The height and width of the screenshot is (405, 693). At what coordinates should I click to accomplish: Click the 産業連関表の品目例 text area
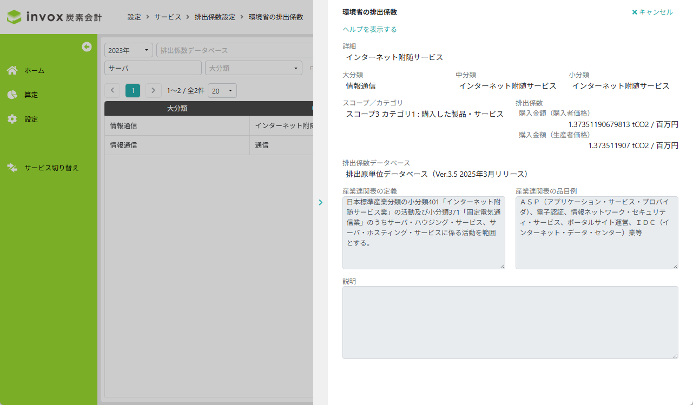pyautogui.click(x=597, y=233)
